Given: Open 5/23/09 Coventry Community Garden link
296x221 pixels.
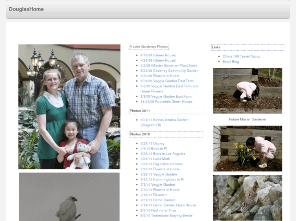Looking at the screenshot, I should [x=169, y=71].
